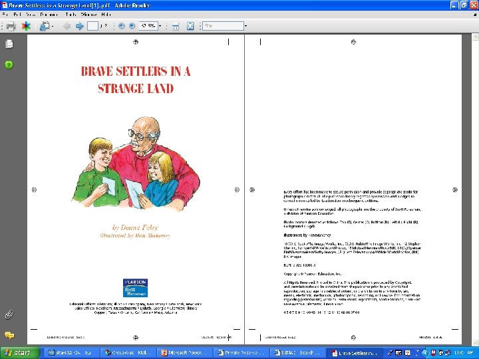Click the scrolling pages fit-width icon
This screenshot has width=479, height=359.
(176, 26)
